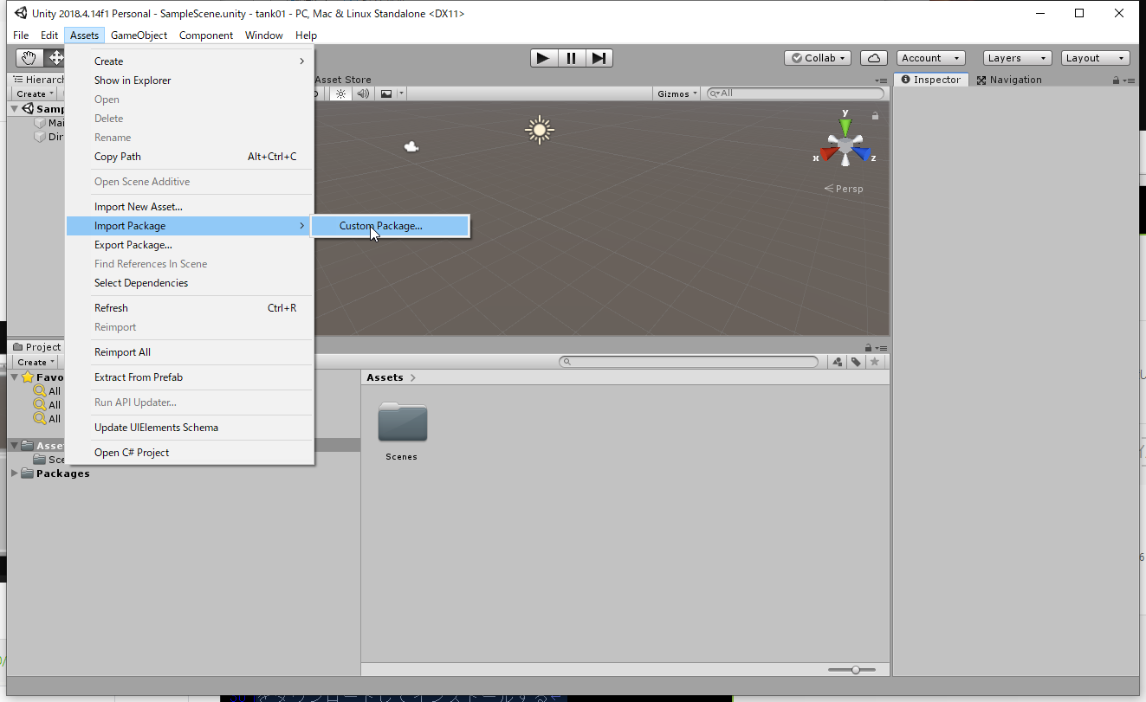
Task: Click the save search star icon
Action: coord(875,362)
